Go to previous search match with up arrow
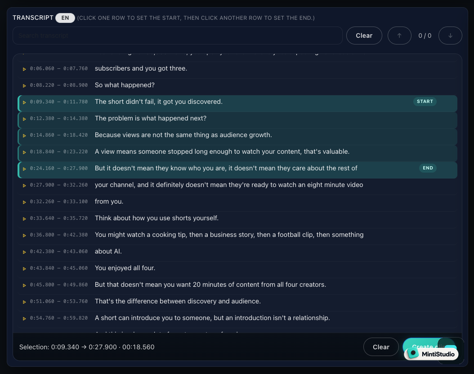This screenshot has width=474, height=374. click(399, 36)
